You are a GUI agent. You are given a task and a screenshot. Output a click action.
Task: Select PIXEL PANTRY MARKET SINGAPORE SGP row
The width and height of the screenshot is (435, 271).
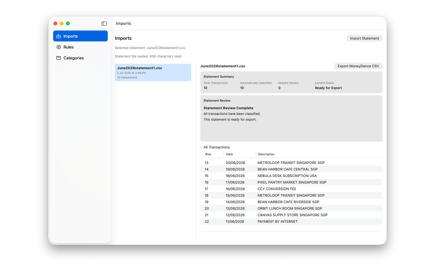291,182
